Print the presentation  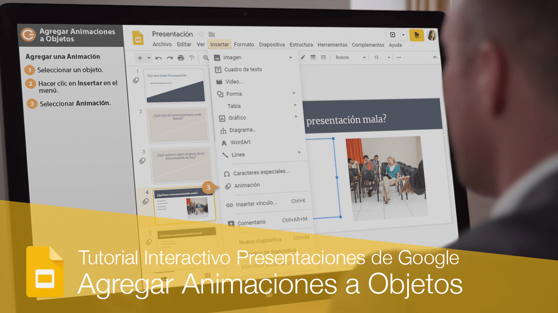click(x=181, y=58)
